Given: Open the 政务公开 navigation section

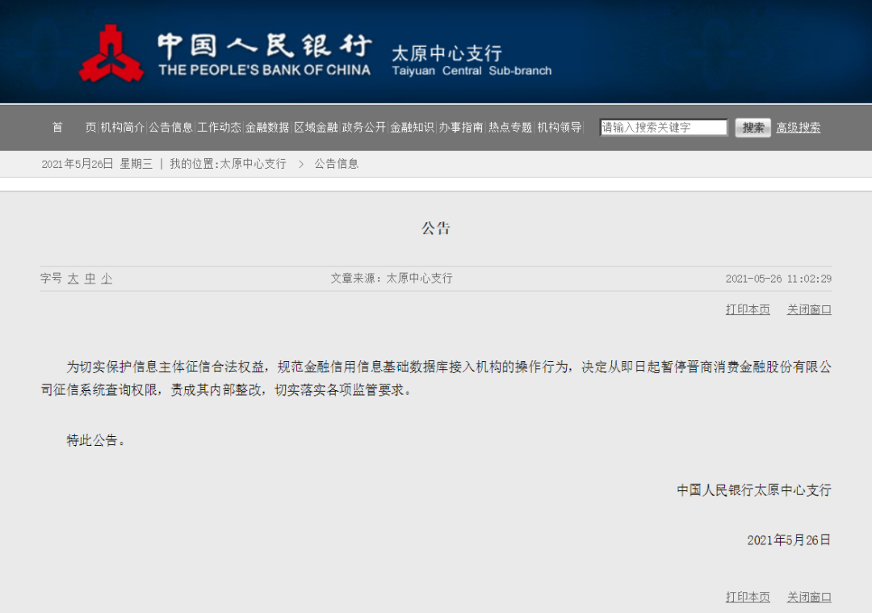Looking at the screenshot, I should (x=362, y=127).
